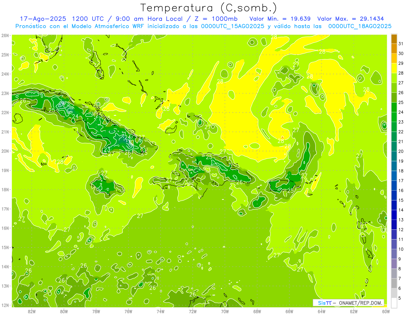410x316 pixels.
Task: Click the '18N' latitude label
Action: pyautogui.click(x=5, y=190)
